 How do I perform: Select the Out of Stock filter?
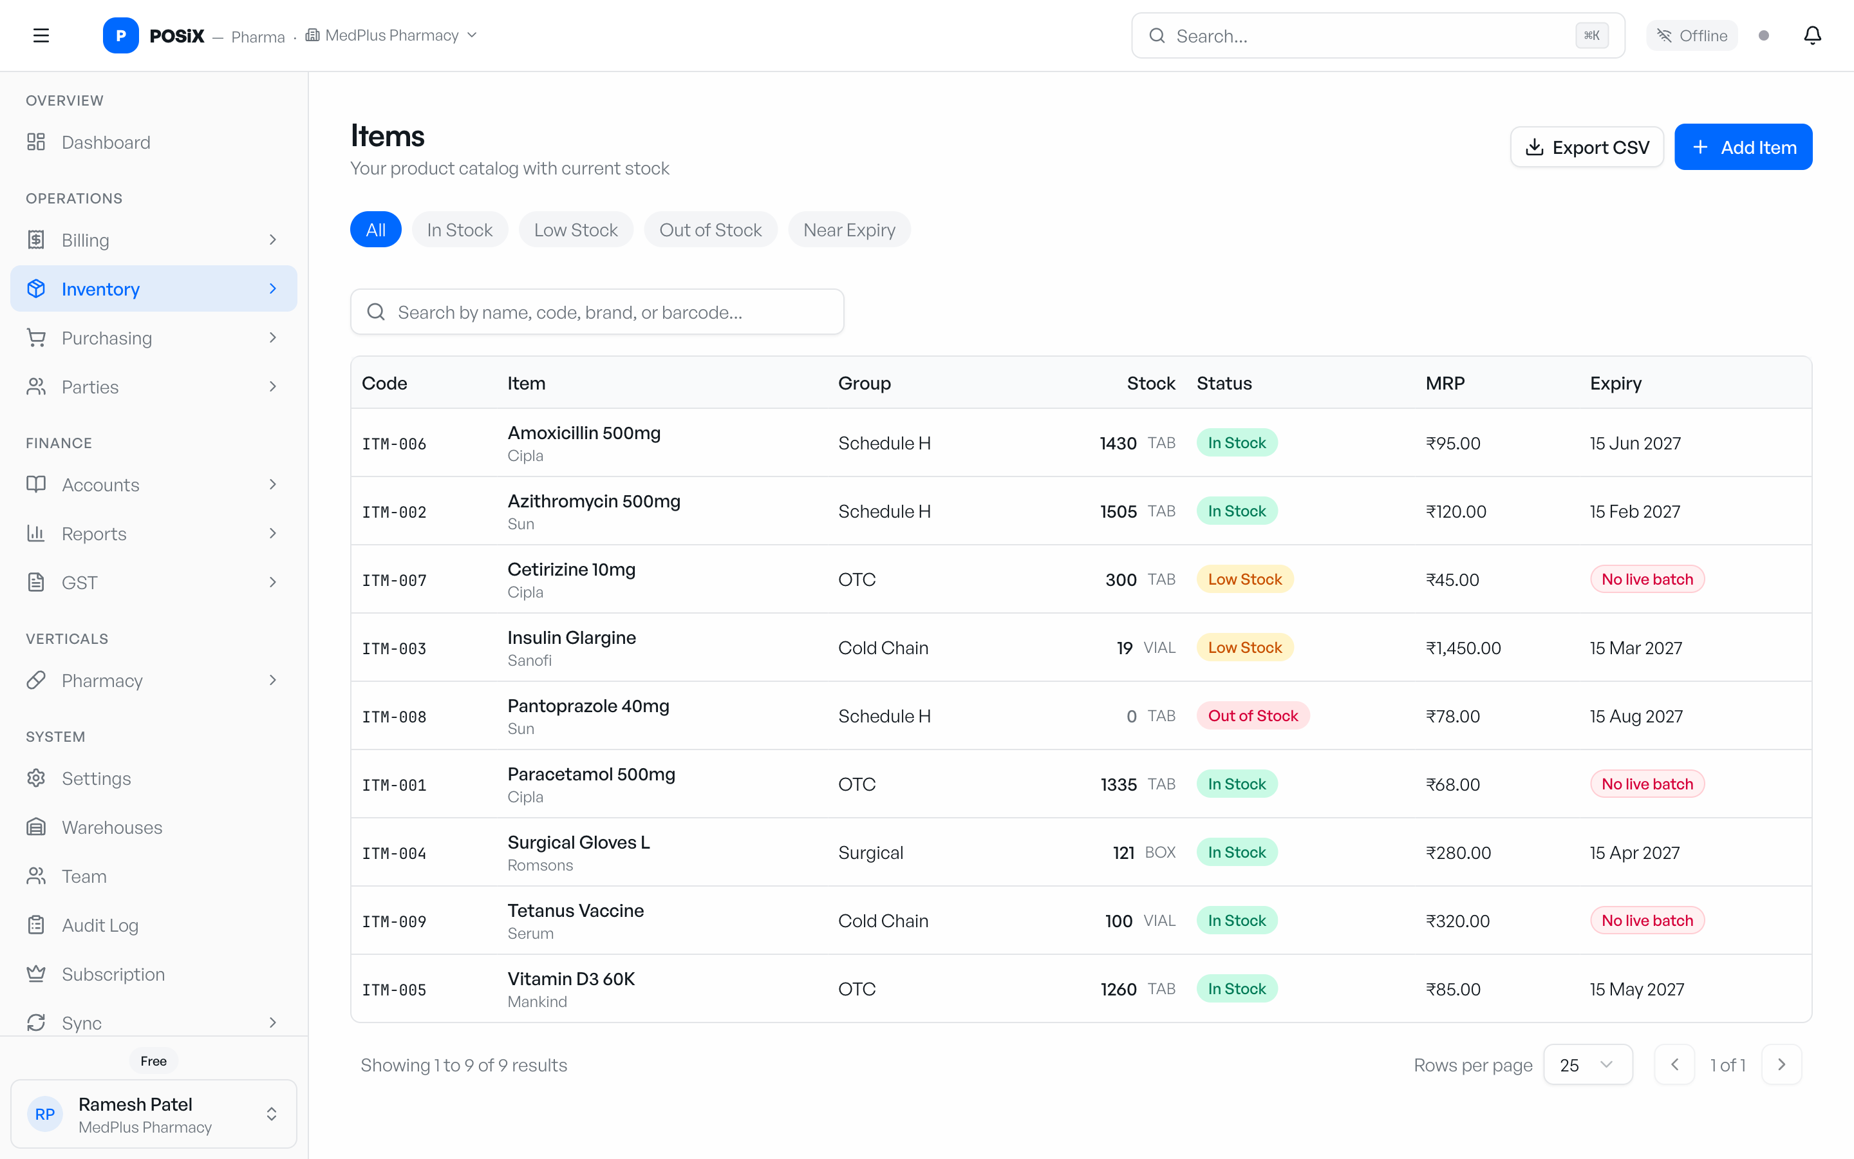[x=710, y=229]
